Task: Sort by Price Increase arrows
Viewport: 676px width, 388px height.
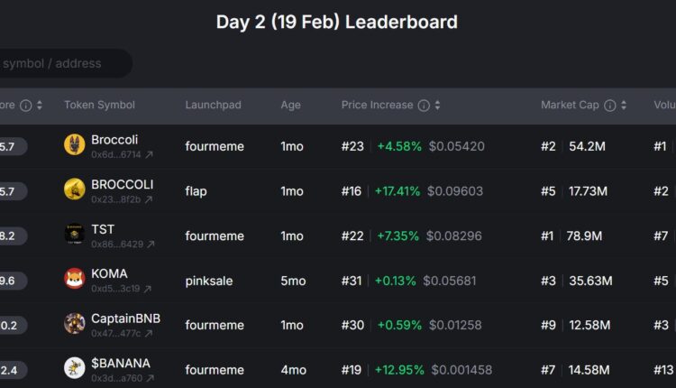Action: point(438,106)
